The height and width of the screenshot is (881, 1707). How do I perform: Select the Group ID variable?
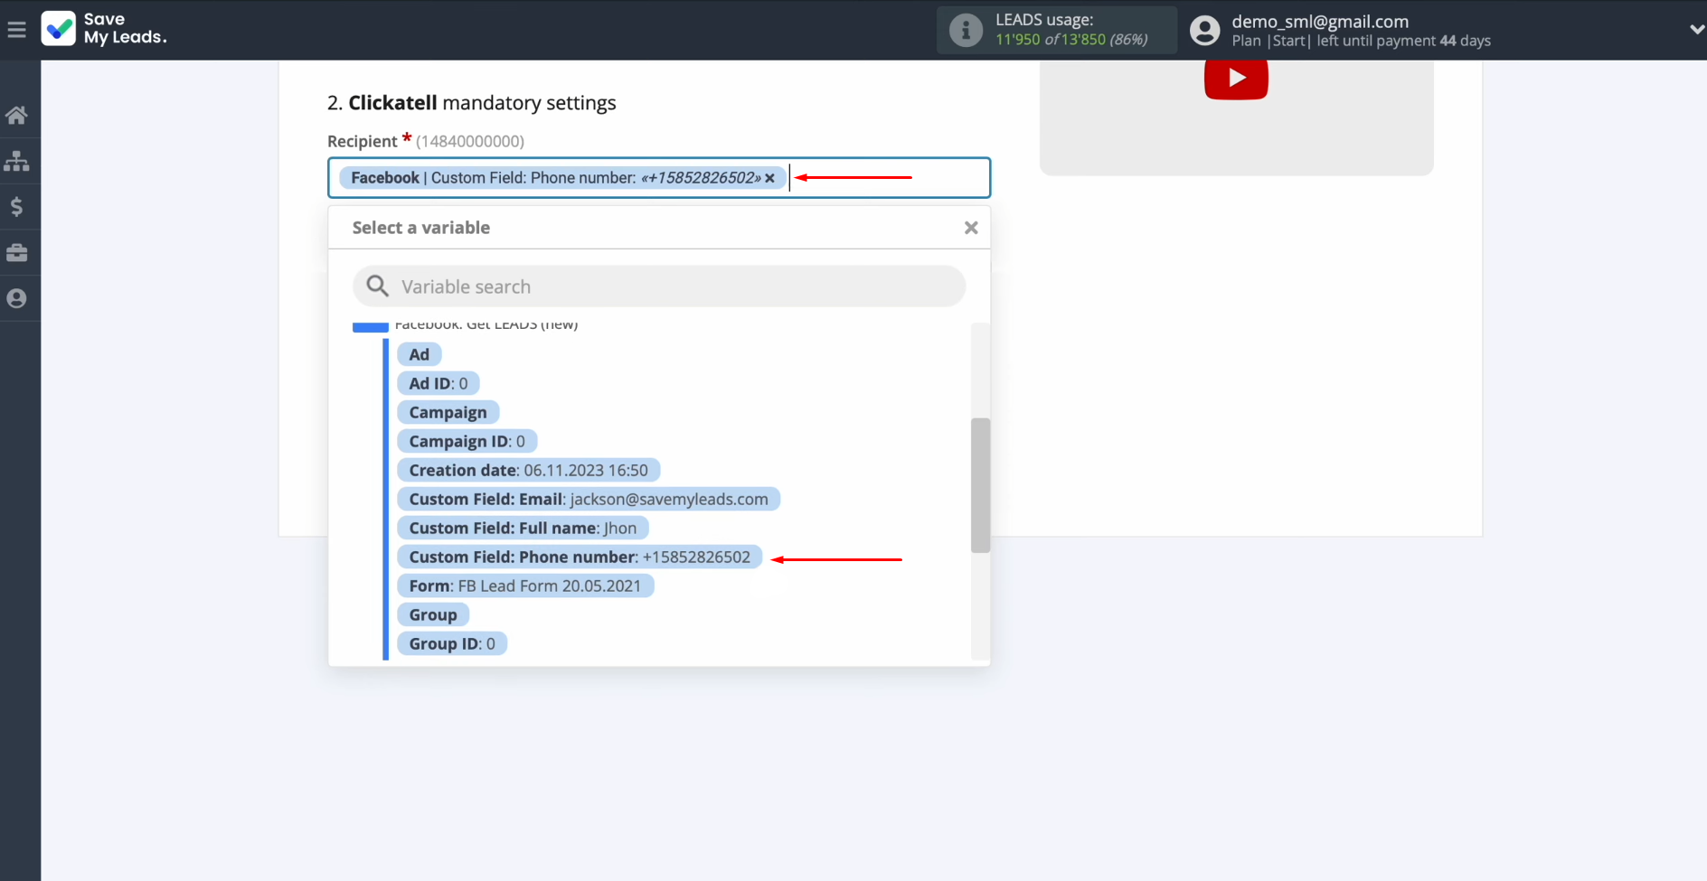click(x=452, y=643)
